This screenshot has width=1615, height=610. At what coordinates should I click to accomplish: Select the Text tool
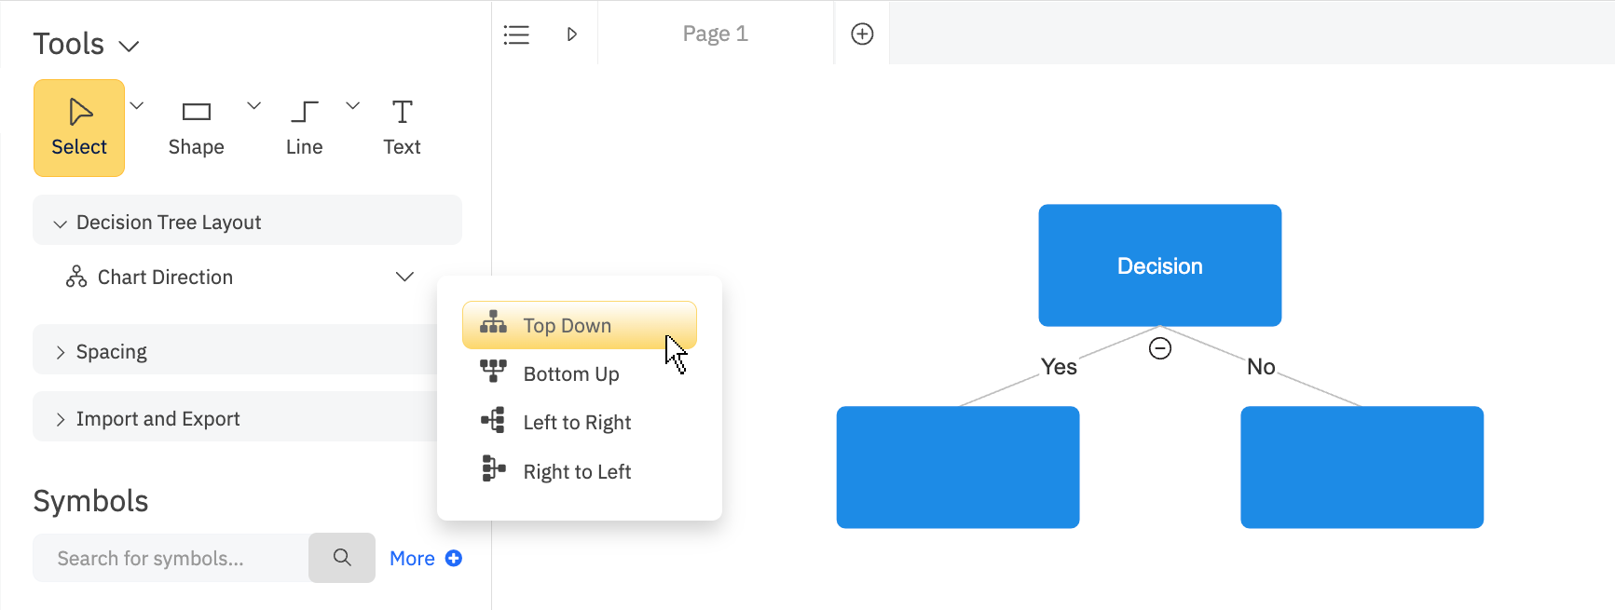[401, 126]
